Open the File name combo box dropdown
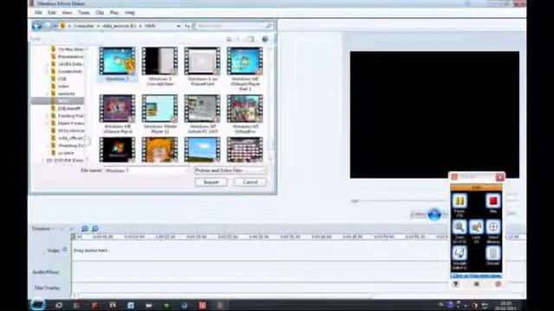The image size is (554, 311). pyautogui.click(x=187, y=171)
